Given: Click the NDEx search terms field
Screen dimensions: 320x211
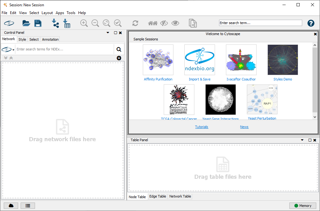Looking at the screenshot, I should [x=64, y=49].
